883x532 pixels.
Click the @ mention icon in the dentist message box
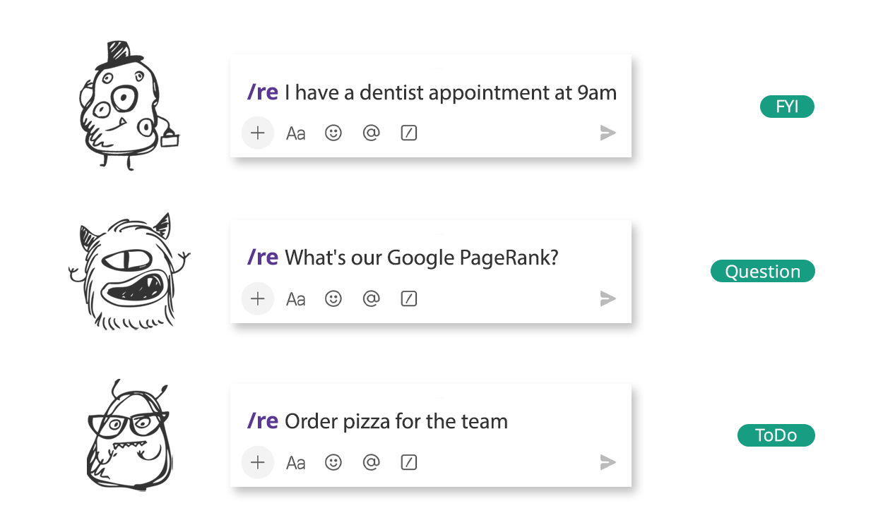click(x=371, y=133)
